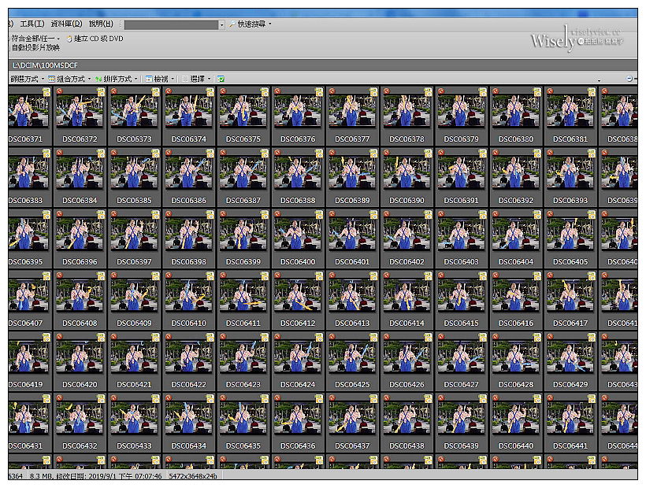Viewport: 646px width, 488px height.
Task: Click the filename label DSC06420
Action: [x=80, y=384]
